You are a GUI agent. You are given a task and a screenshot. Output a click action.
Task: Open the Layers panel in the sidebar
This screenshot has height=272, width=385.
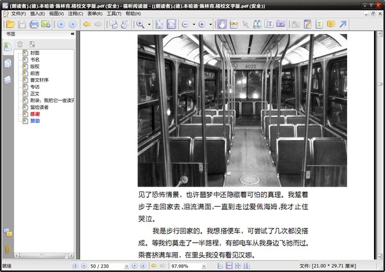pos(8,79)
